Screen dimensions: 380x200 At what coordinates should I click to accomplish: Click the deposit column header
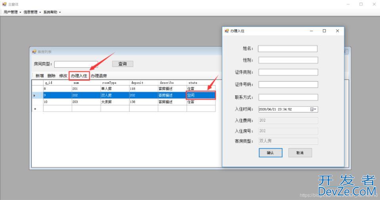coord(143,82)
